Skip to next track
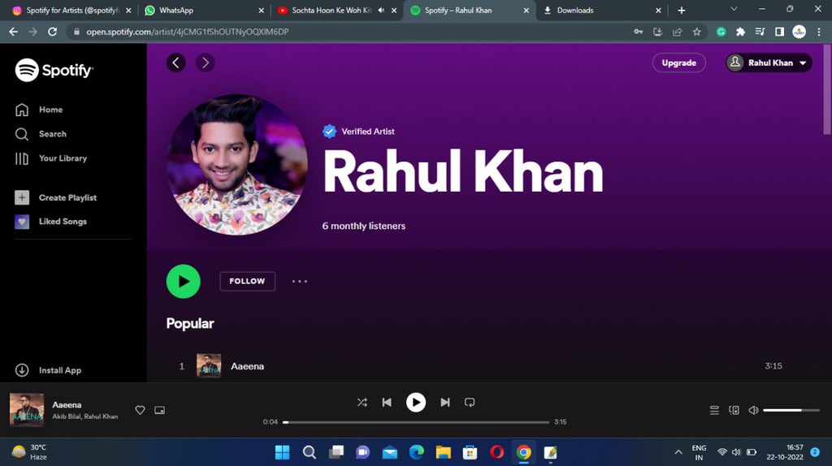 pyautogui.click(x=445, y=403)
